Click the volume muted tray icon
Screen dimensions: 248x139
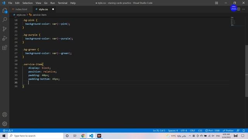[x=213, y=136]
